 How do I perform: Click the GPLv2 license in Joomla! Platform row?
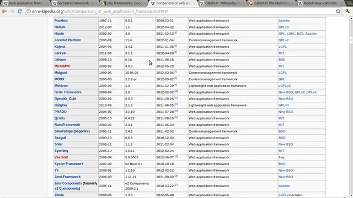284,40
